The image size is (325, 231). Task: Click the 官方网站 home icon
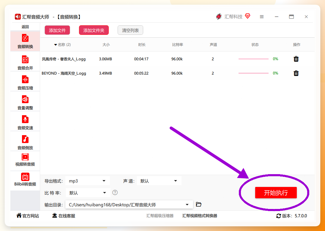pos(19,216)
